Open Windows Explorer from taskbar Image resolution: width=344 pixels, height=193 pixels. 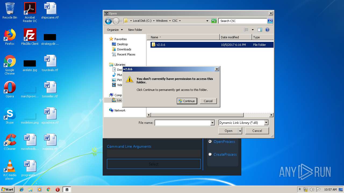point(30,190)
